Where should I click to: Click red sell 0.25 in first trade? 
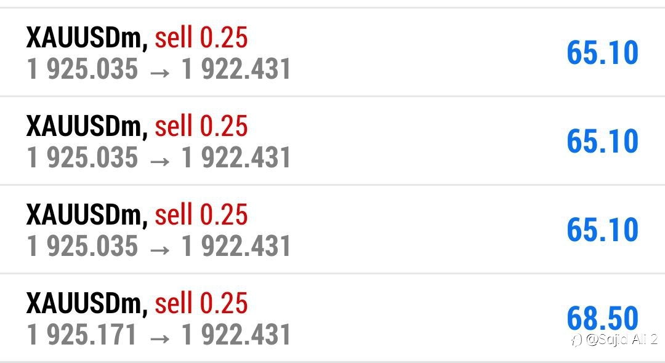click(x=201, y=38)
